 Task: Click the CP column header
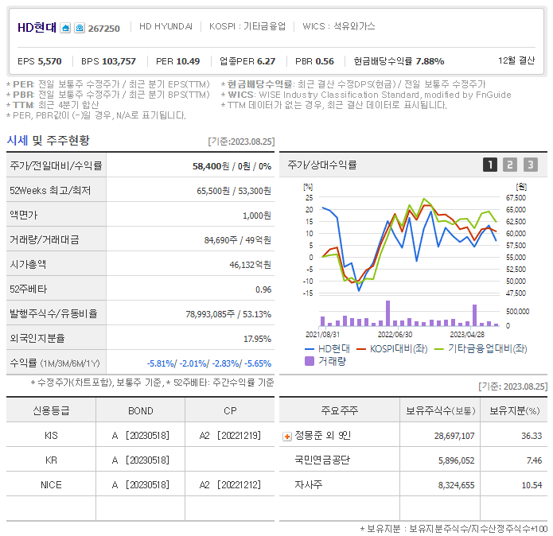(x=230, y=411)
